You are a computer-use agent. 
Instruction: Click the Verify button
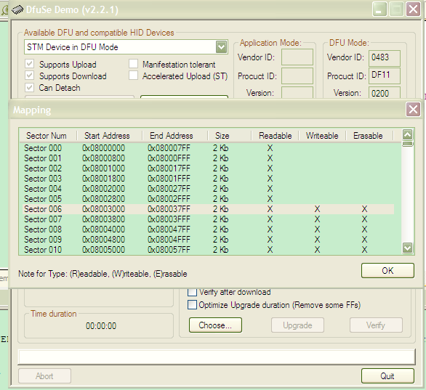(x=376, y=325)
